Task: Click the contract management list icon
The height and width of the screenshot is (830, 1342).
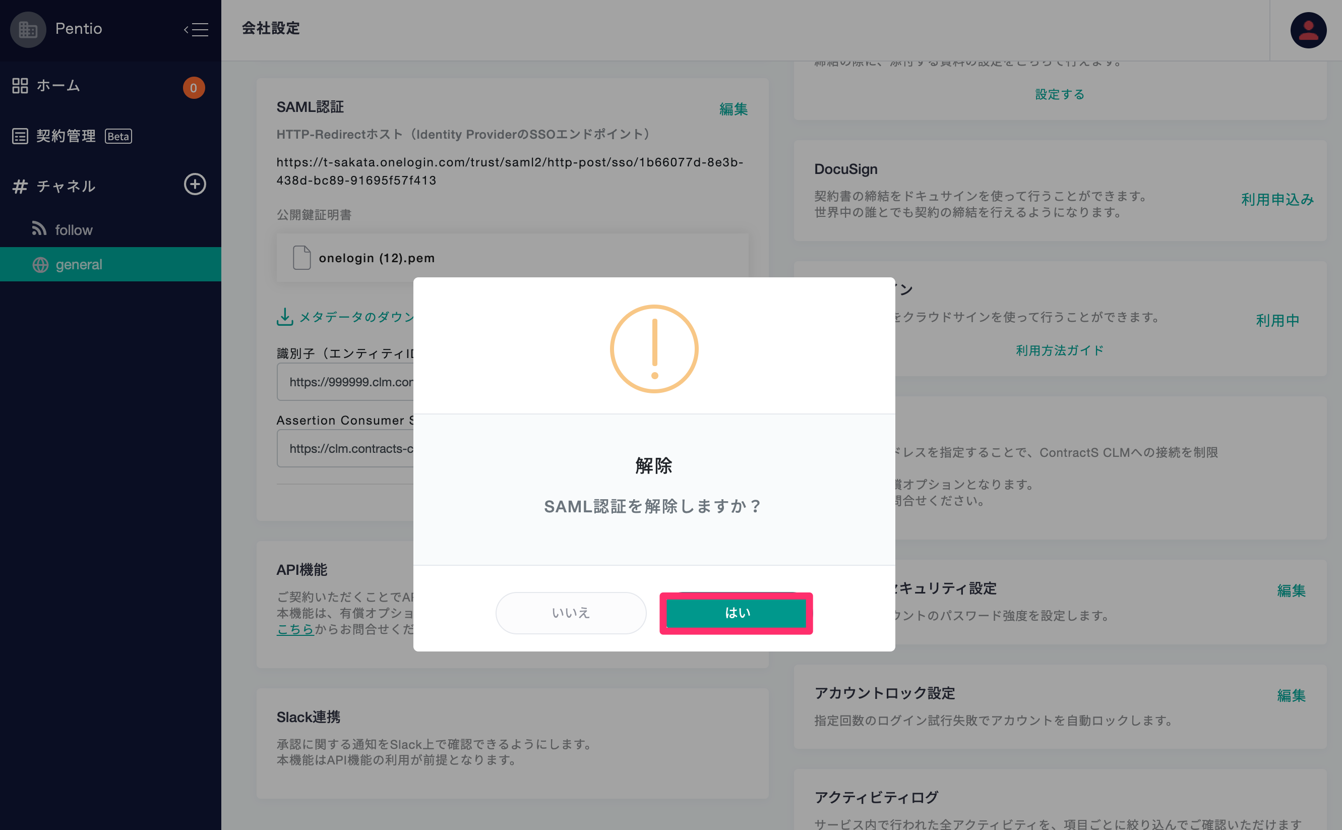Action: tap(20, 136)
